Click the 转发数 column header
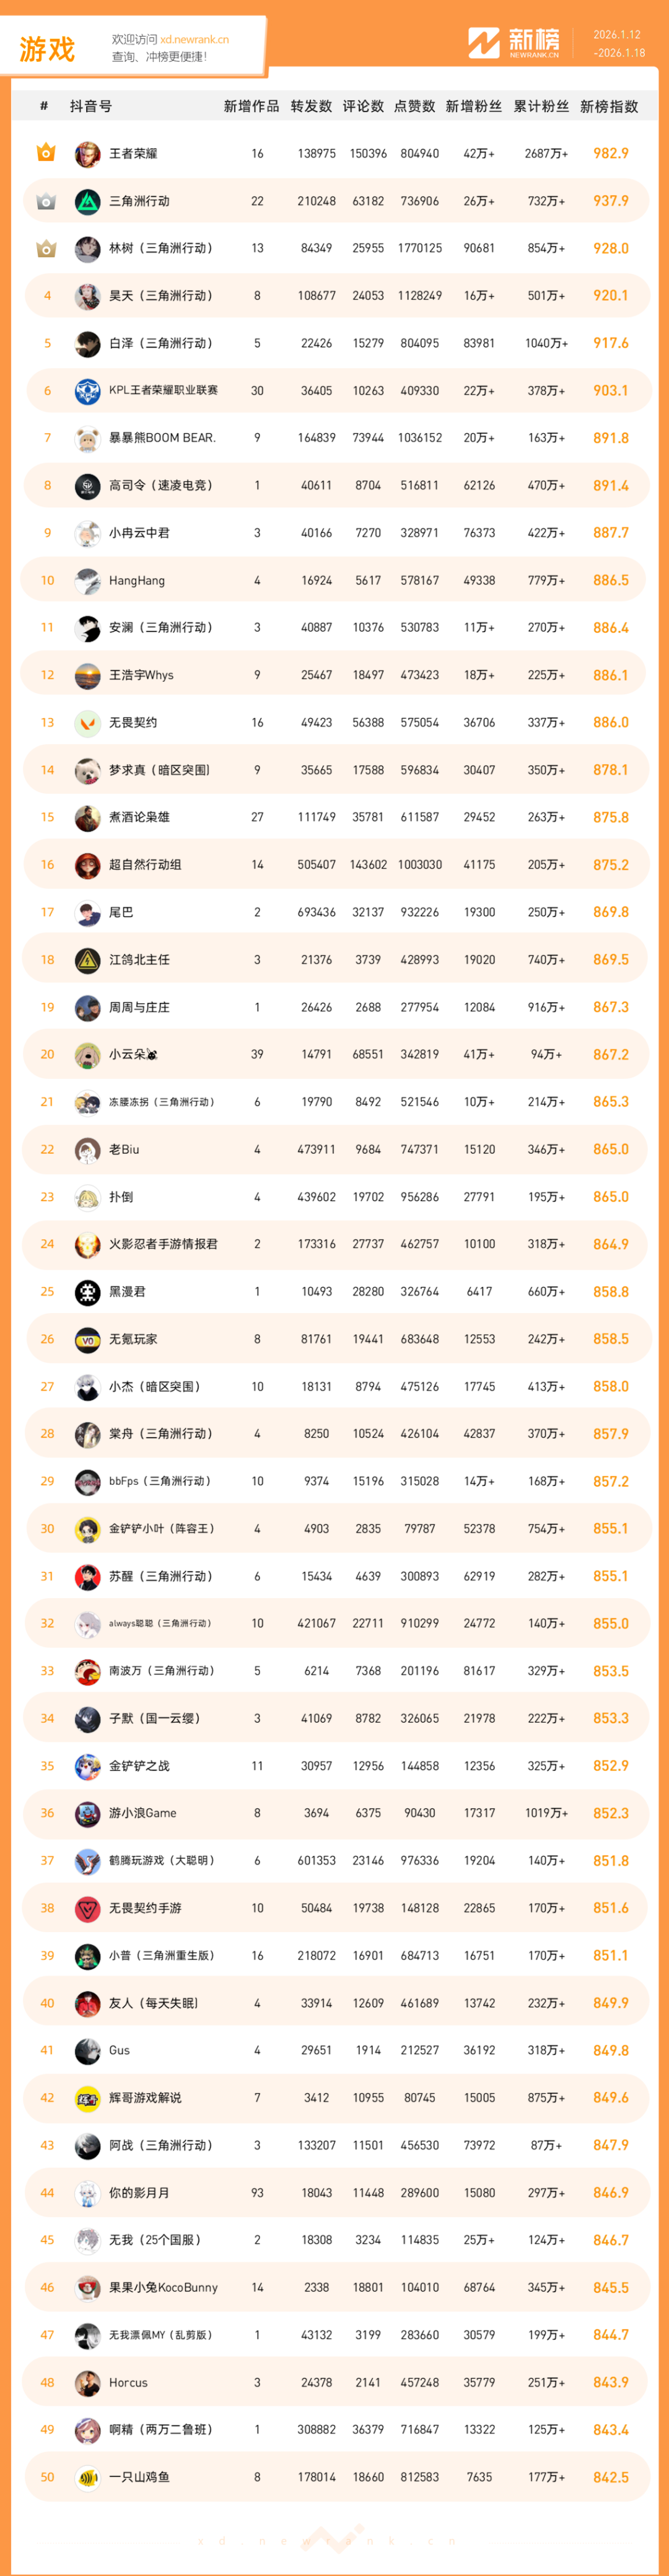669x2576 pixels. pyautogui.click(x=311, y=106)
